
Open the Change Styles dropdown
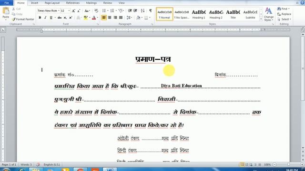click(x=269, y=14)
